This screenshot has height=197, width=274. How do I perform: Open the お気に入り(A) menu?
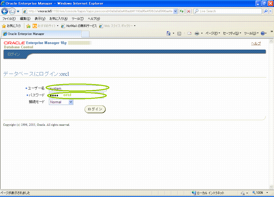coord(58,19)
